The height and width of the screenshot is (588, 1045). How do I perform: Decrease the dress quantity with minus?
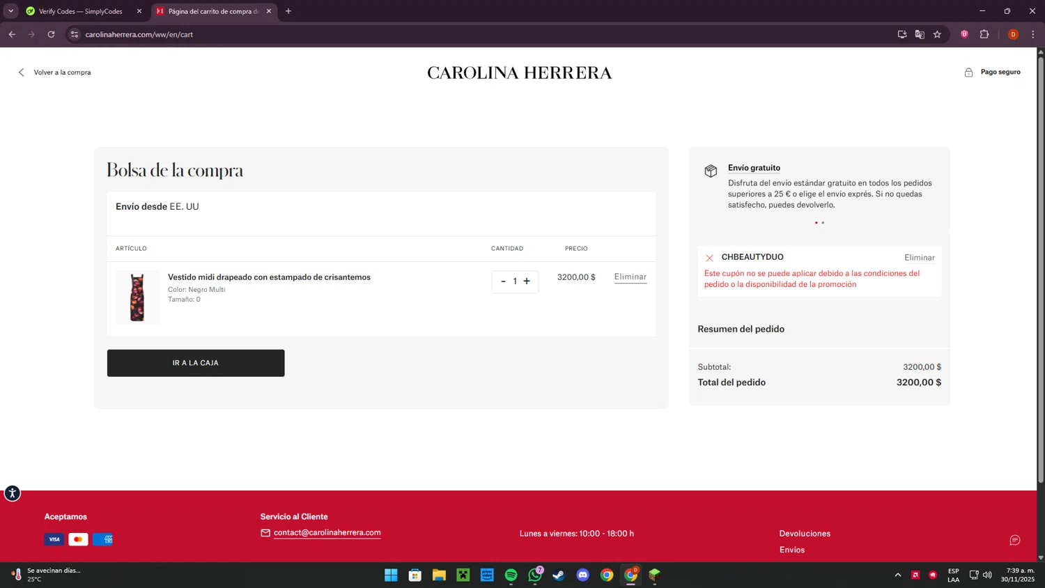(503, 281)
